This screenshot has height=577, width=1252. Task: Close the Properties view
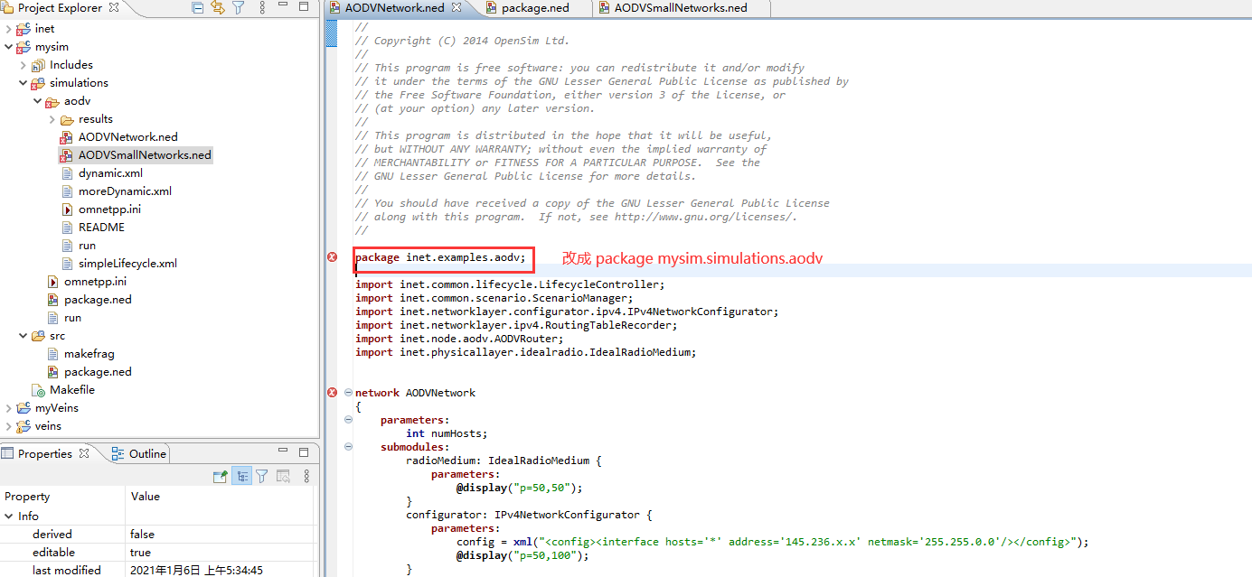[x=84, y=453]
